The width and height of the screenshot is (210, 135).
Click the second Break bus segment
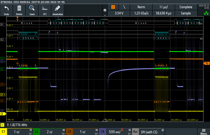click(x=141, y=23)
